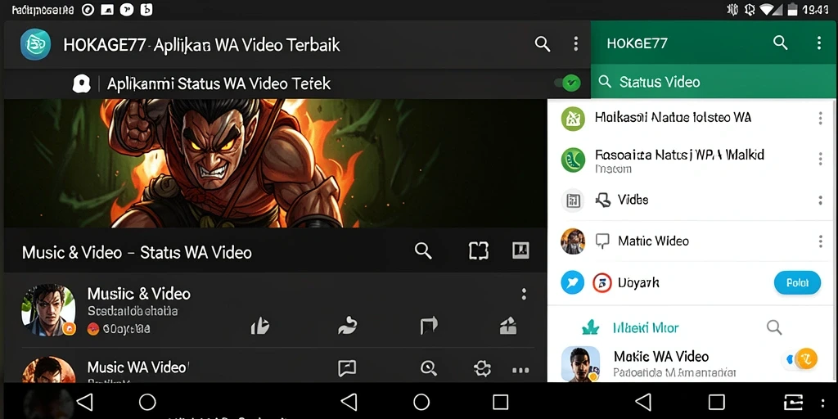Search in the green HOKGE77 header
The width and height of the screenshot is (838, 419).
click(780, 43)
